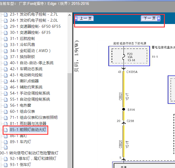Click document icon beside 71-1 组合仪表和仪表板照明
Image resolution: width=175 pixels, height=168 pixels.
click(6, 118)
